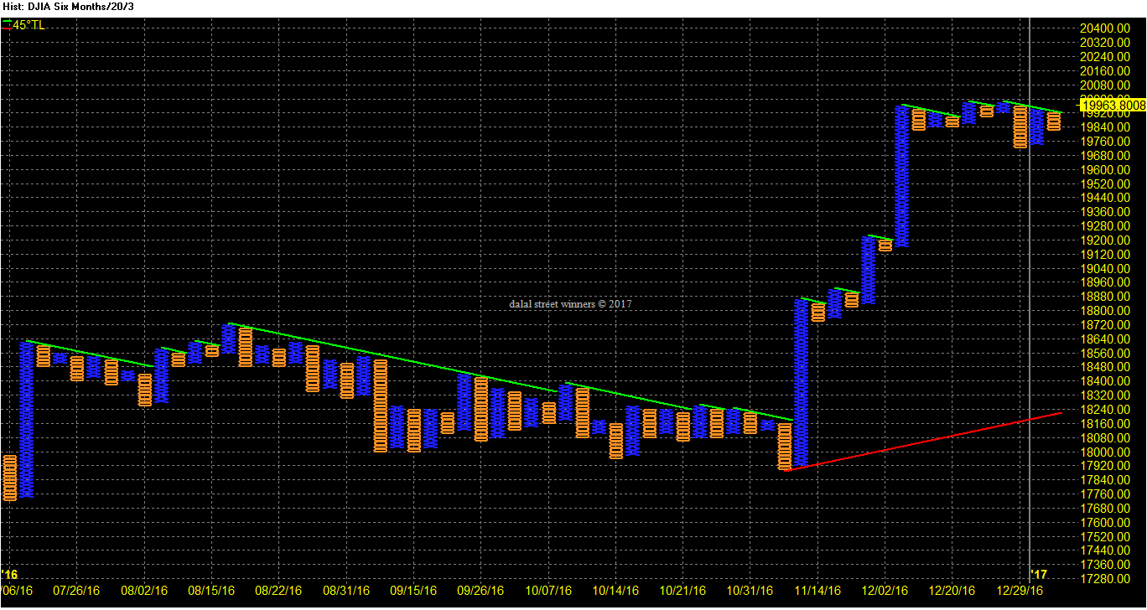
Task: Click the red 45-degree trendline
Action: pyautogui.click(x=923, y=441)
